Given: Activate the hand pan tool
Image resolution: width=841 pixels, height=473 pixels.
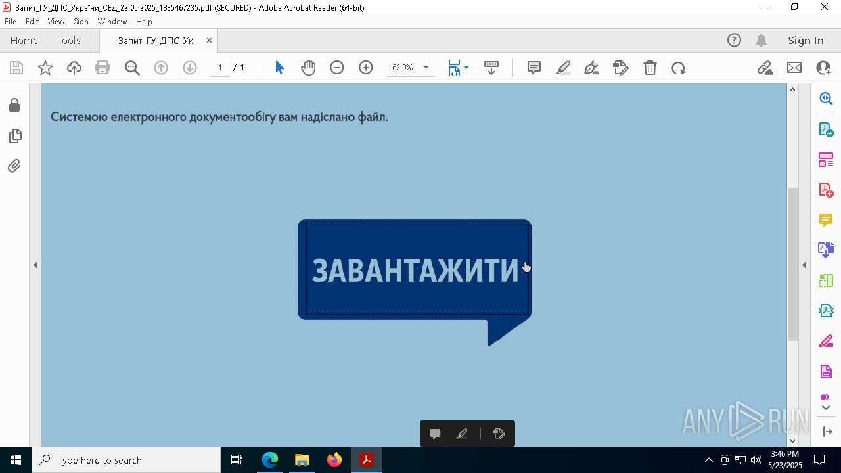Looking at the screenshot, I should (x=308, y=68).
